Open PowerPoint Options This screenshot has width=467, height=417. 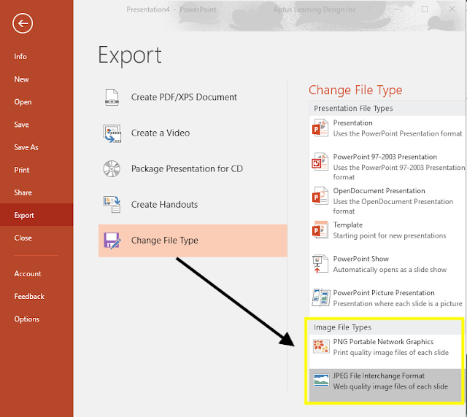coord(27,319)
